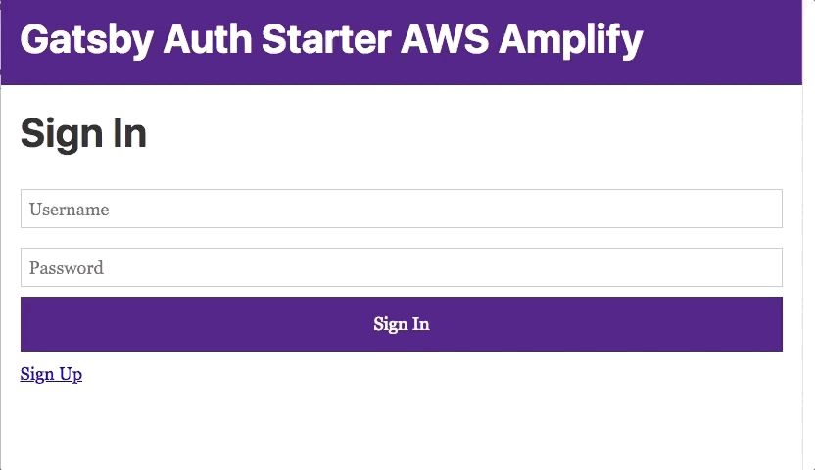
Task: Place cursor in the Username box
Action: pos(402,209)
